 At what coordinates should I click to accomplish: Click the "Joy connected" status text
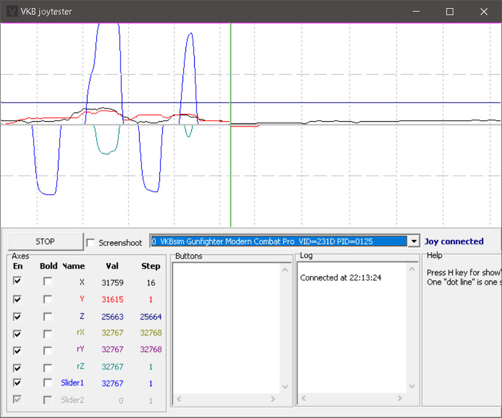[454, 241]
